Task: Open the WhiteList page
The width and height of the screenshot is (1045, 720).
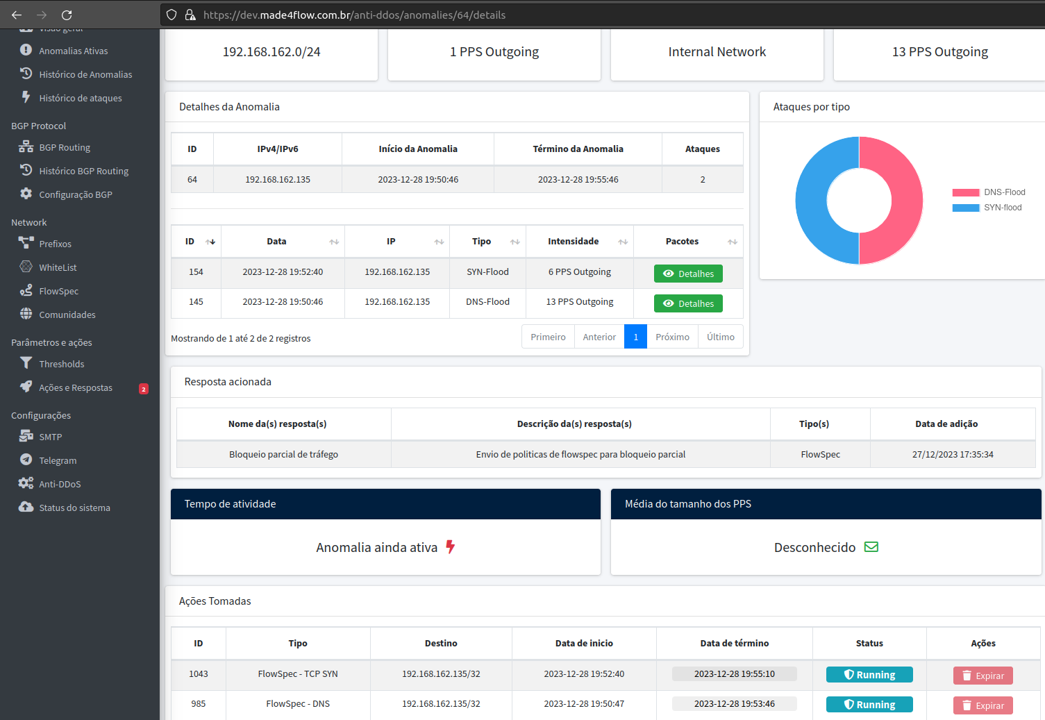Action: (x=58, y=267)
